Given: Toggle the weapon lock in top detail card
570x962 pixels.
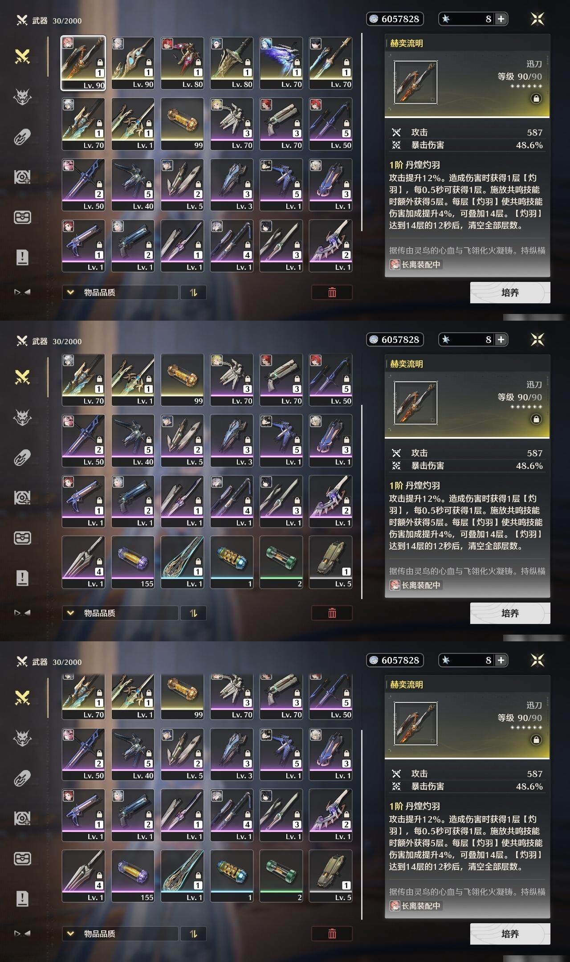Looking at the screenshot, I should click(536, 98).
